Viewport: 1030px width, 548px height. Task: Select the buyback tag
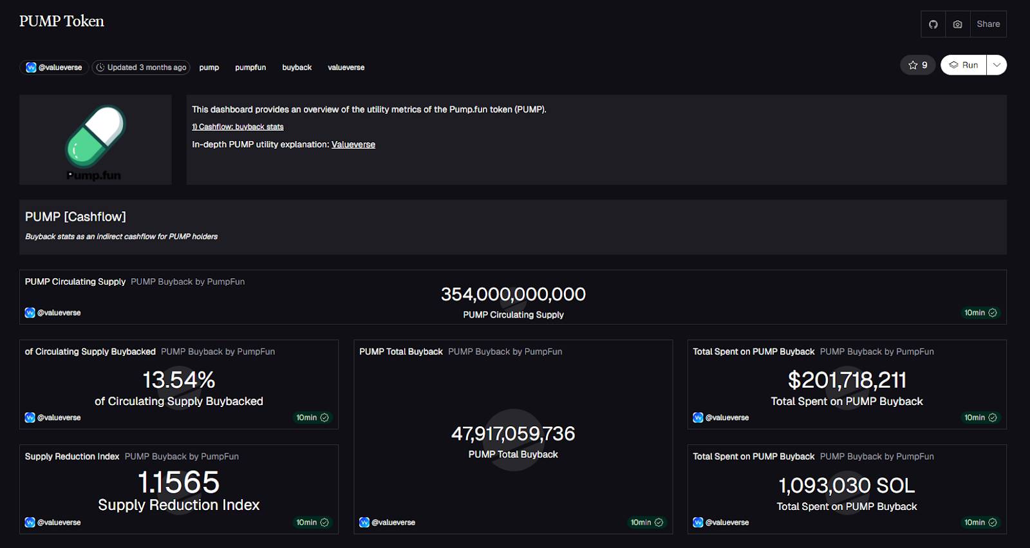(x=297, y=68)
